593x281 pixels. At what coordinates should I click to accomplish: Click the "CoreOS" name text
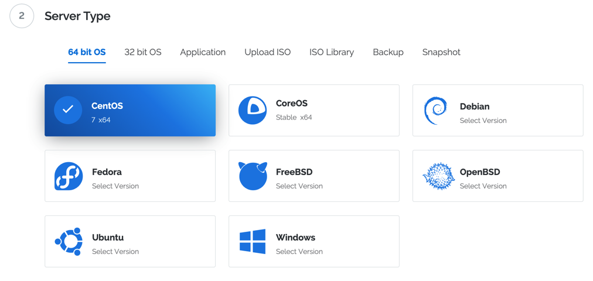click(292, 103)
